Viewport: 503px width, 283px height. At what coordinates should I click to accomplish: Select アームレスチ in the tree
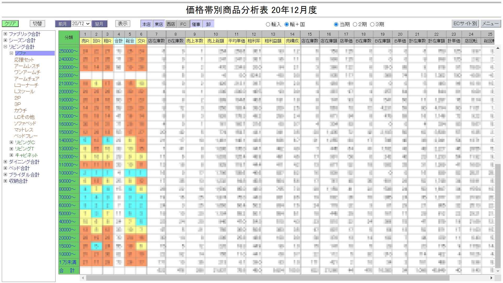[x=27, y=66]
